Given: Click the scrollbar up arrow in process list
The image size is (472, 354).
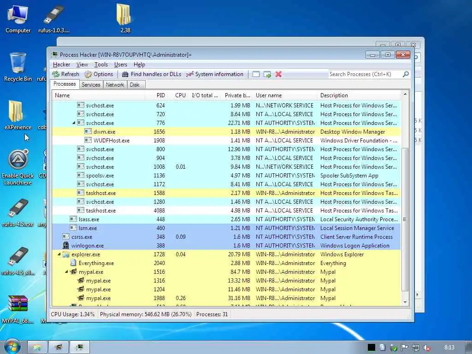Looking at the screenshot, I should [405, 94].
